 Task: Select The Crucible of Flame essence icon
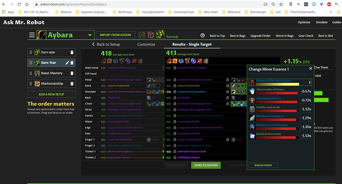point(252,91)
